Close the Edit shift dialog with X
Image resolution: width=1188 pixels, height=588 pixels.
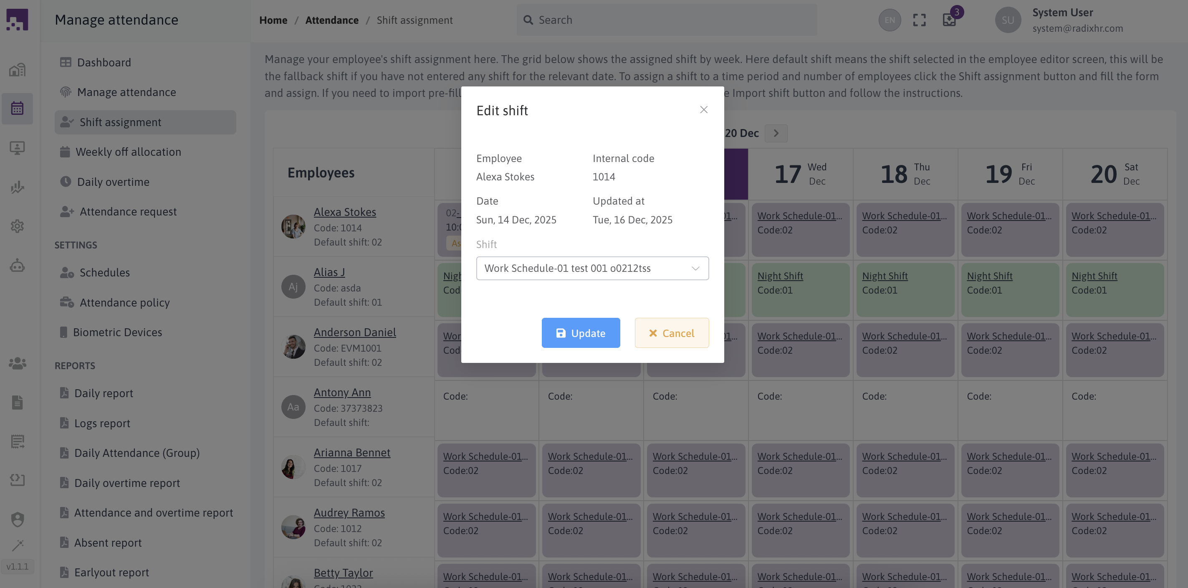[x=703, y=110]
